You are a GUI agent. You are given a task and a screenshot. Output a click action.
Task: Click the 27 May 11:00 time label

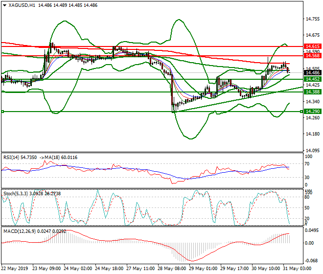[x=140, y=269]
